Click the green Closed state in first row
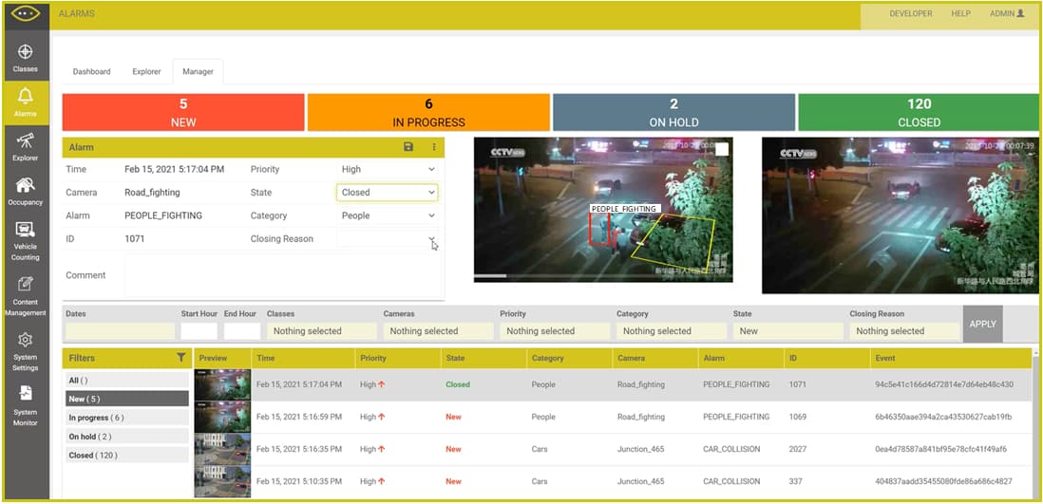The height and width of the screenshot is (504, 1043). (x=458, y=384)
